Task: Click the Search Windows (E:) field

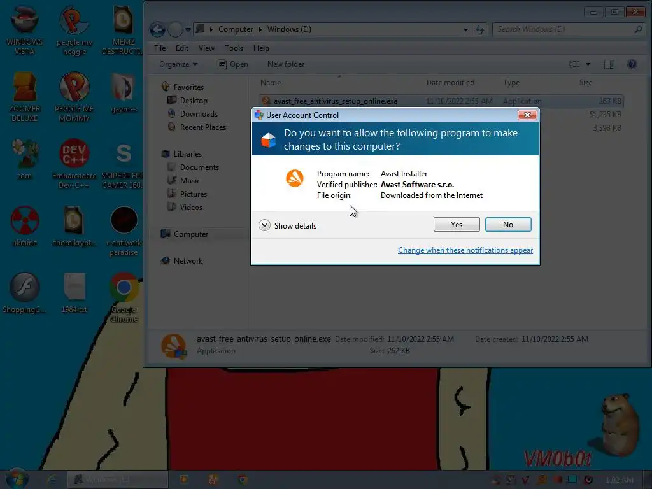Action: point(568,29)
